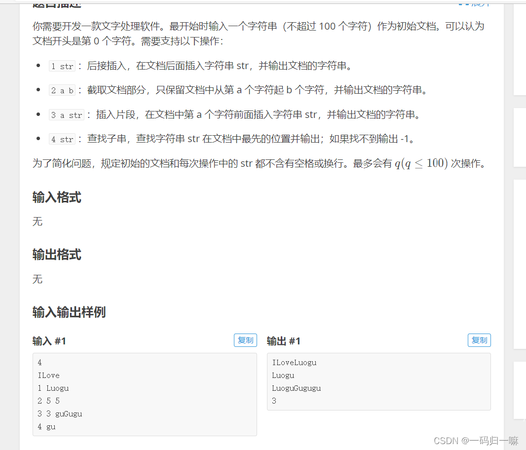
Task: Select the '2 a b' operation code
Action: [62, 90]
